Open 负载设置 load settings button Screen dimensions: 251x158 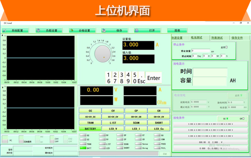click(x=49, y=30)
